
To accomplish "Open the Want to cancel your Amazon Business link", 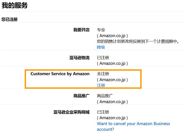I will tap(134, 124).
